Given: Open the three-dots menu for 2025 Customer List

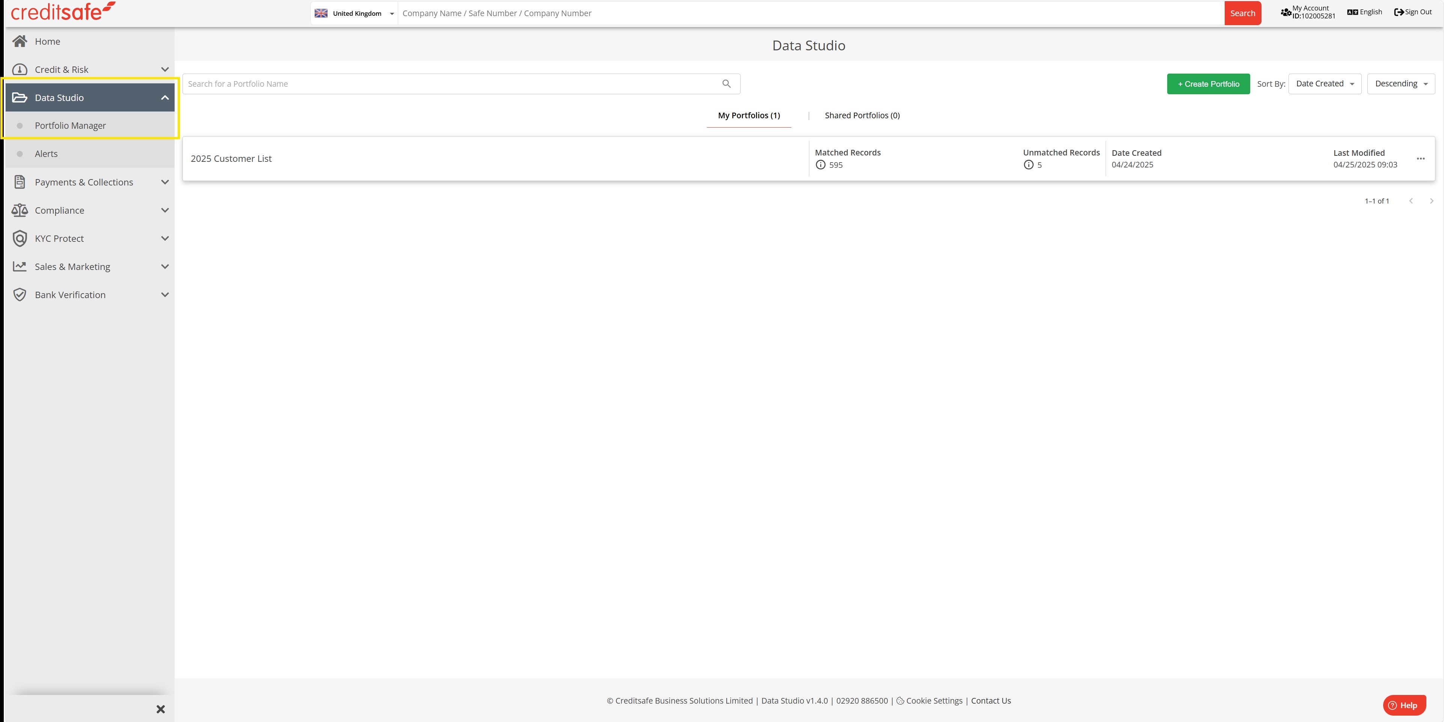Looking at the screenshot, I should (1420, 159).
